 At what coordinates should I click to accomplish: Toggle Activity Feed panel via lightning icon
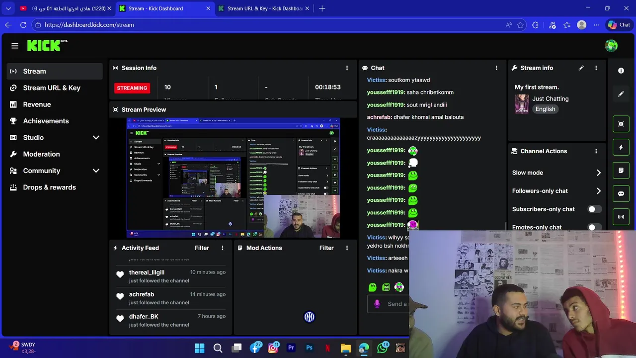point(621,148)
